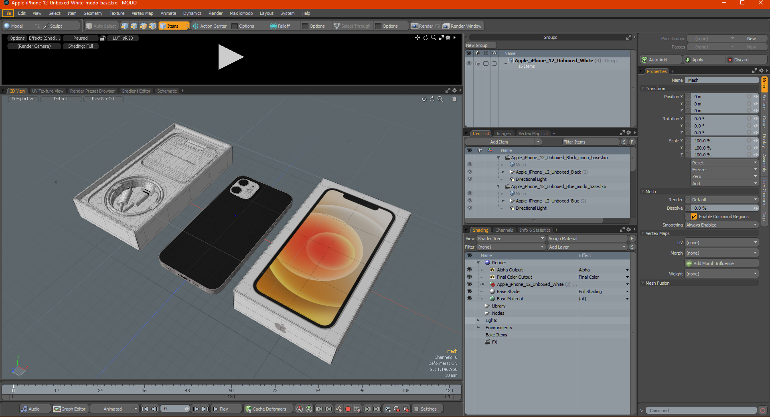Screen dimensions: 770x417
Task: Open the Render Window
Action: tap(463, 26)
